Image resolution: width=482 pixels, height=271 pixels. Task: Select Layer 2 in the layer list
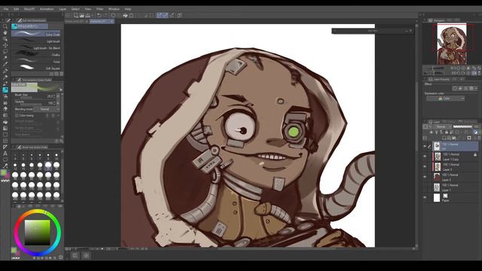click(450, 177)
